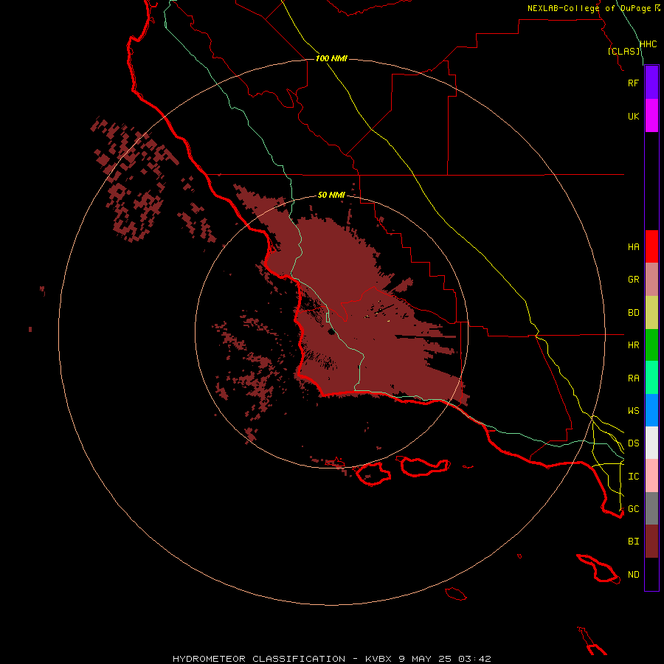
Task: Click the HA red legend swatch
Action: 651,246
